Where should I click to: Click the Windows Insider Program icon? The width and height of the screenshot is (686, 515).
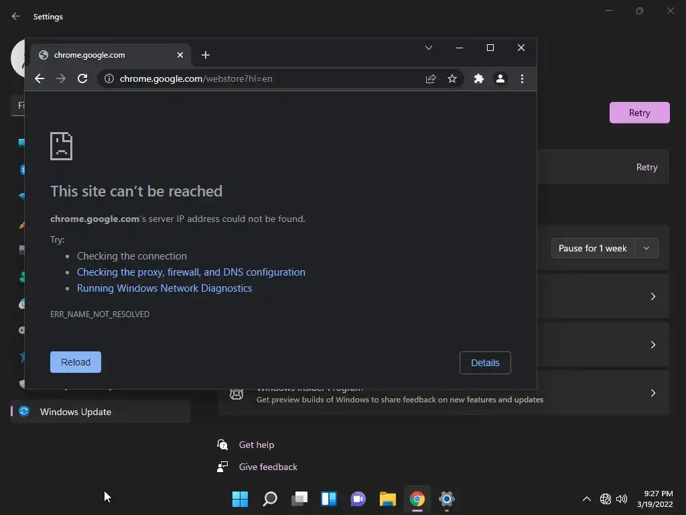(x=236, y=394)
